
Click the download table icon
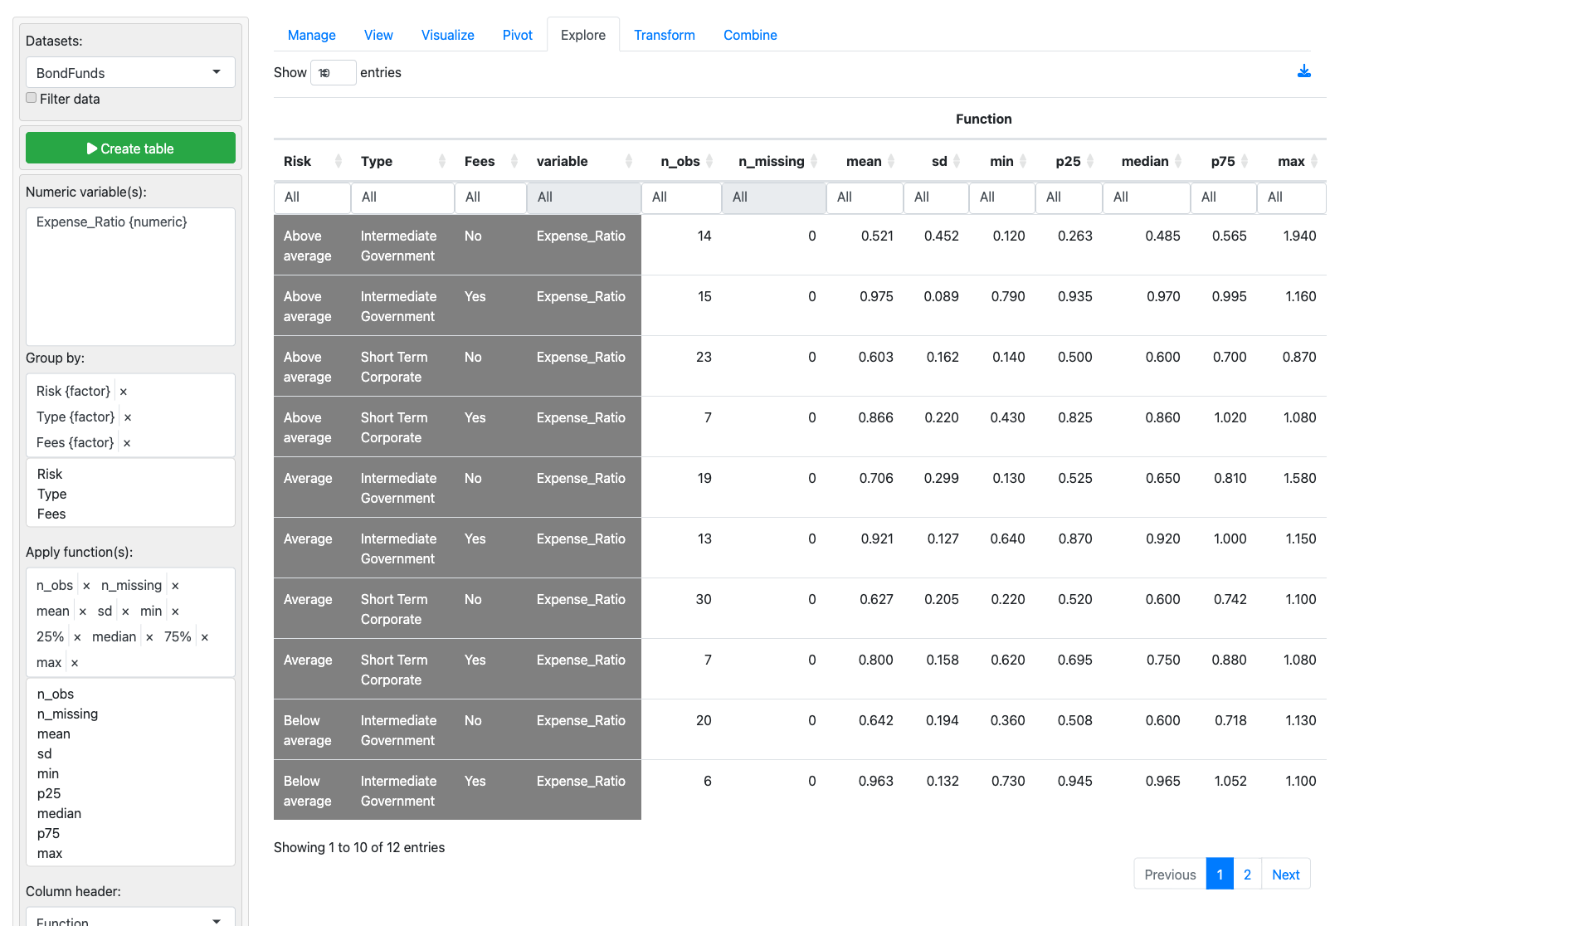coord(1303,72)
